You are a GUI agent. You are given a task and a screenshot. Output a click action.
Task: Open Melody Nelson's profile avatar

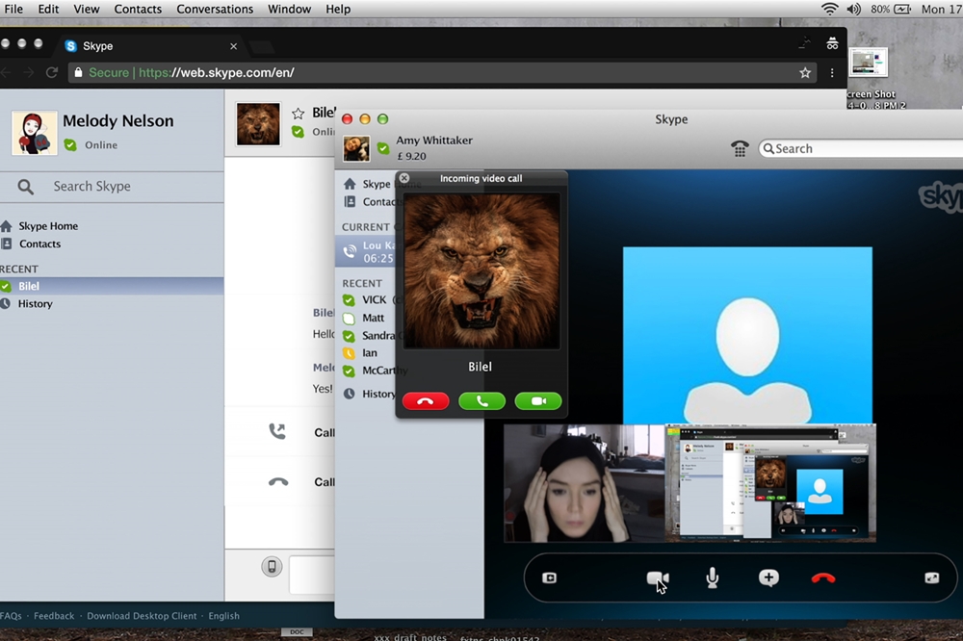(35, 133)
